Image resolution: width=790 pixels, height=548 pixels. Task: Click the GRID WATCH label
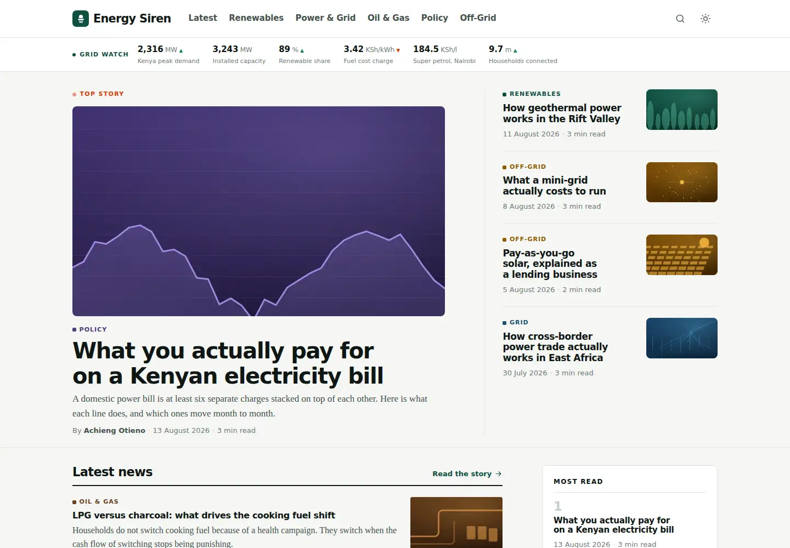tap(100, 54)
